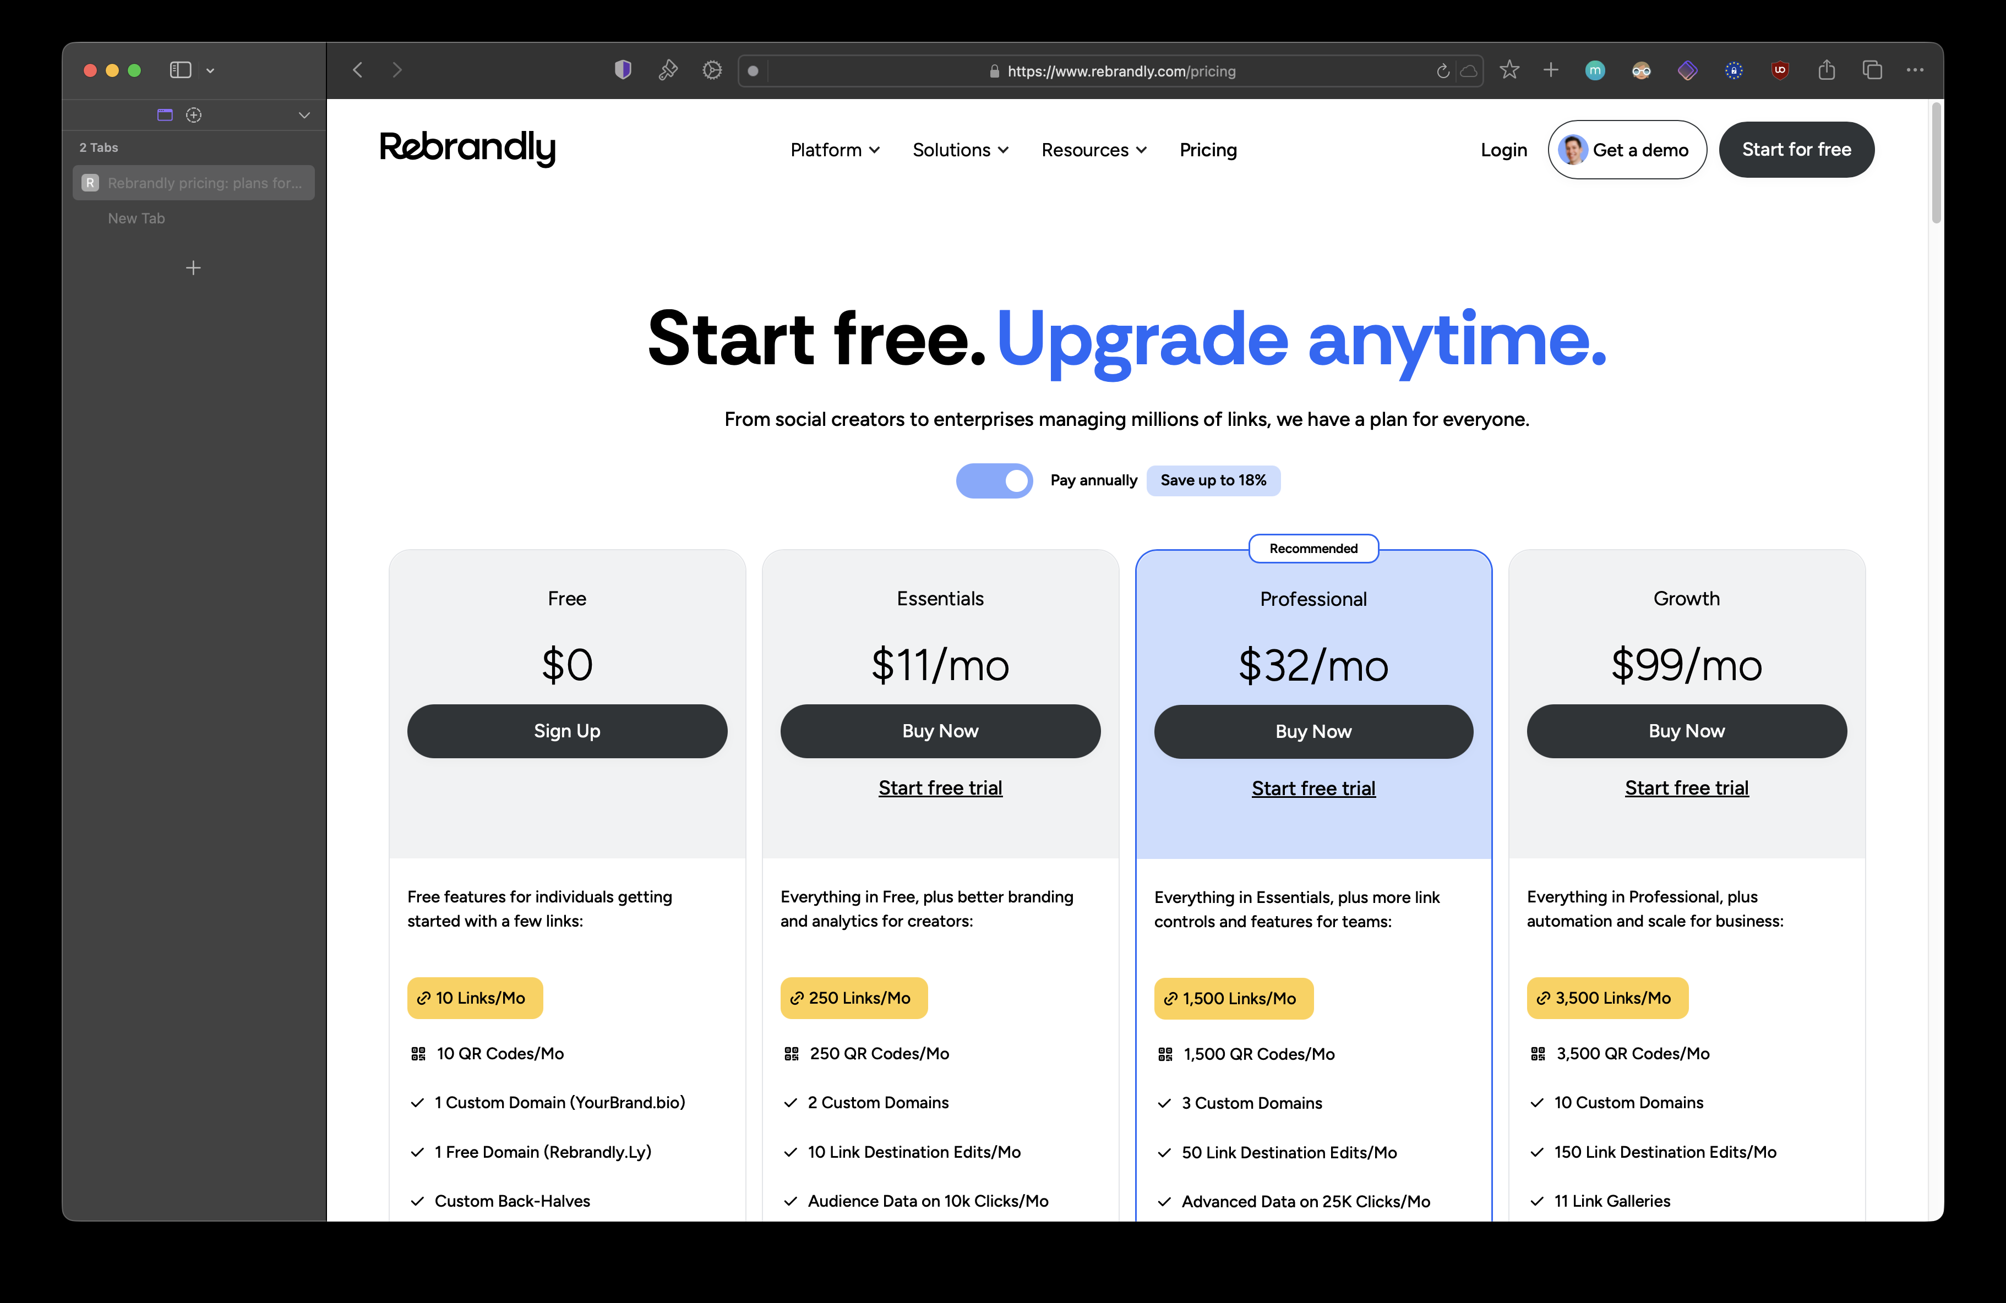Open the Share icon in toolbar
This screenshot has width=2006, height=1303.
coord(1825,70)
